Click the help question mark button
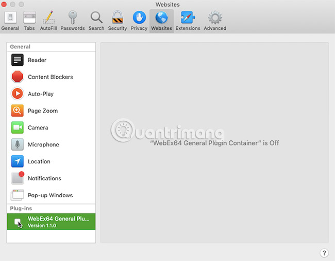Viewport: 335px width, 261px height. tap(324, 253)
